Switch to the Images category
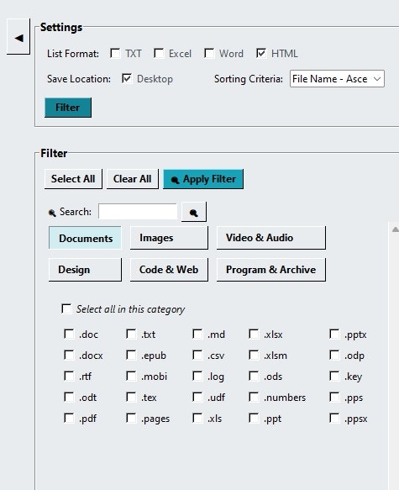The height and width of the screenshot is (490, 399). [x=169, y=238]
